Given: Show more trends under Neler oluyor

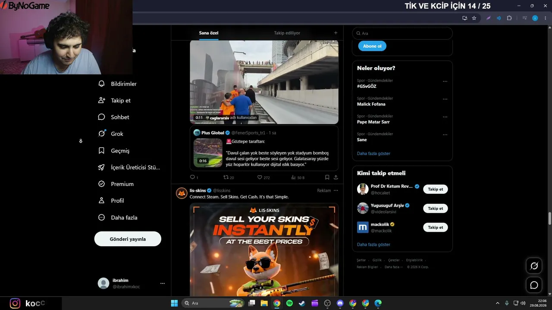Looking at the screenshot, I should pos(373,153).
